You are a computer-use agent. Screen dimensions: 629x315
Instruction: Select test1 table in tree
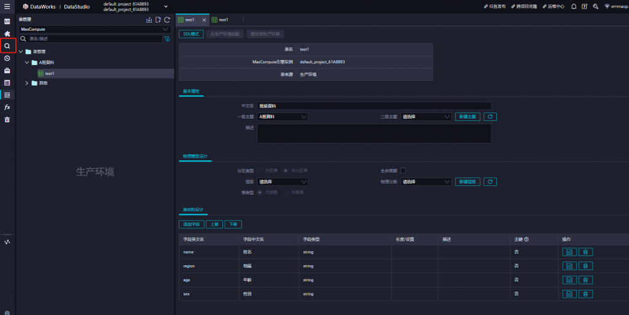click(x=50, y=74)
